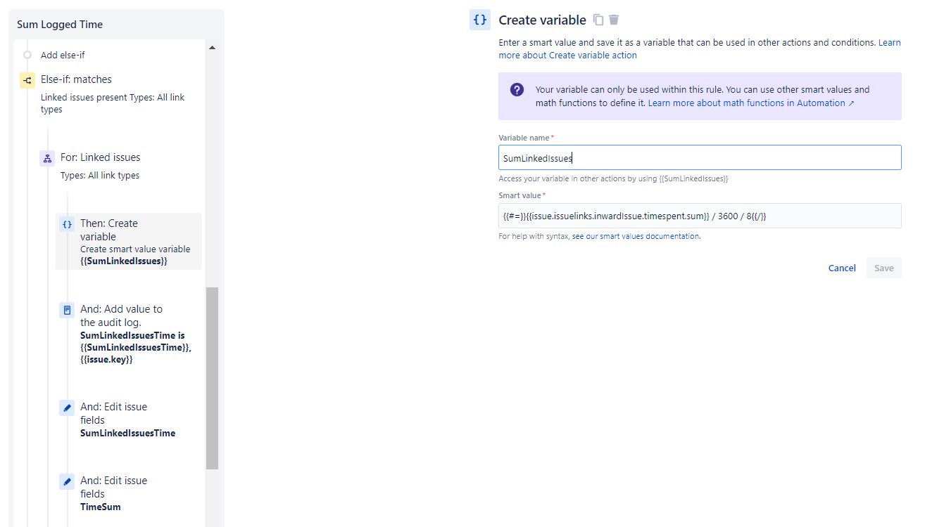Click the scroll up arrow in rule panel
951x527 pixels.
pos(212,48)
